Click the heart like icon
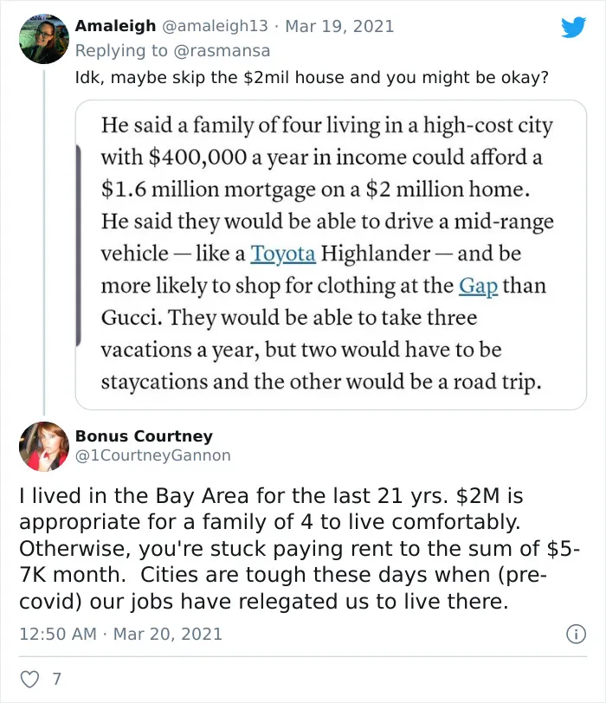 coord(30,680)
